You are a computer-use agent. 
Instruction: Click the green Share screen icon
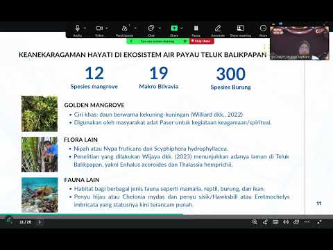[174, 28]
